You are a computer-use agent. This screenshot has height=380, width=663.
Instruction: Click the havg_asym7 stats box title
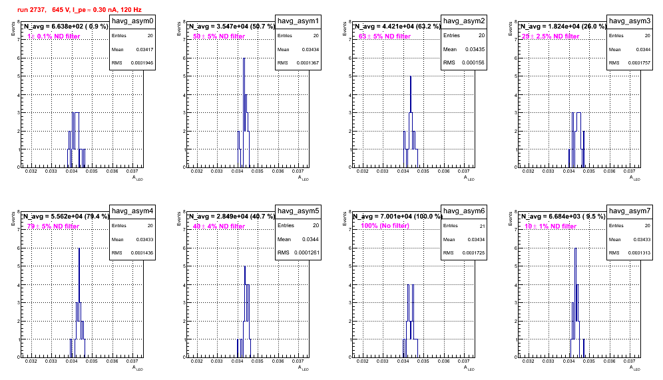(630, 211)
